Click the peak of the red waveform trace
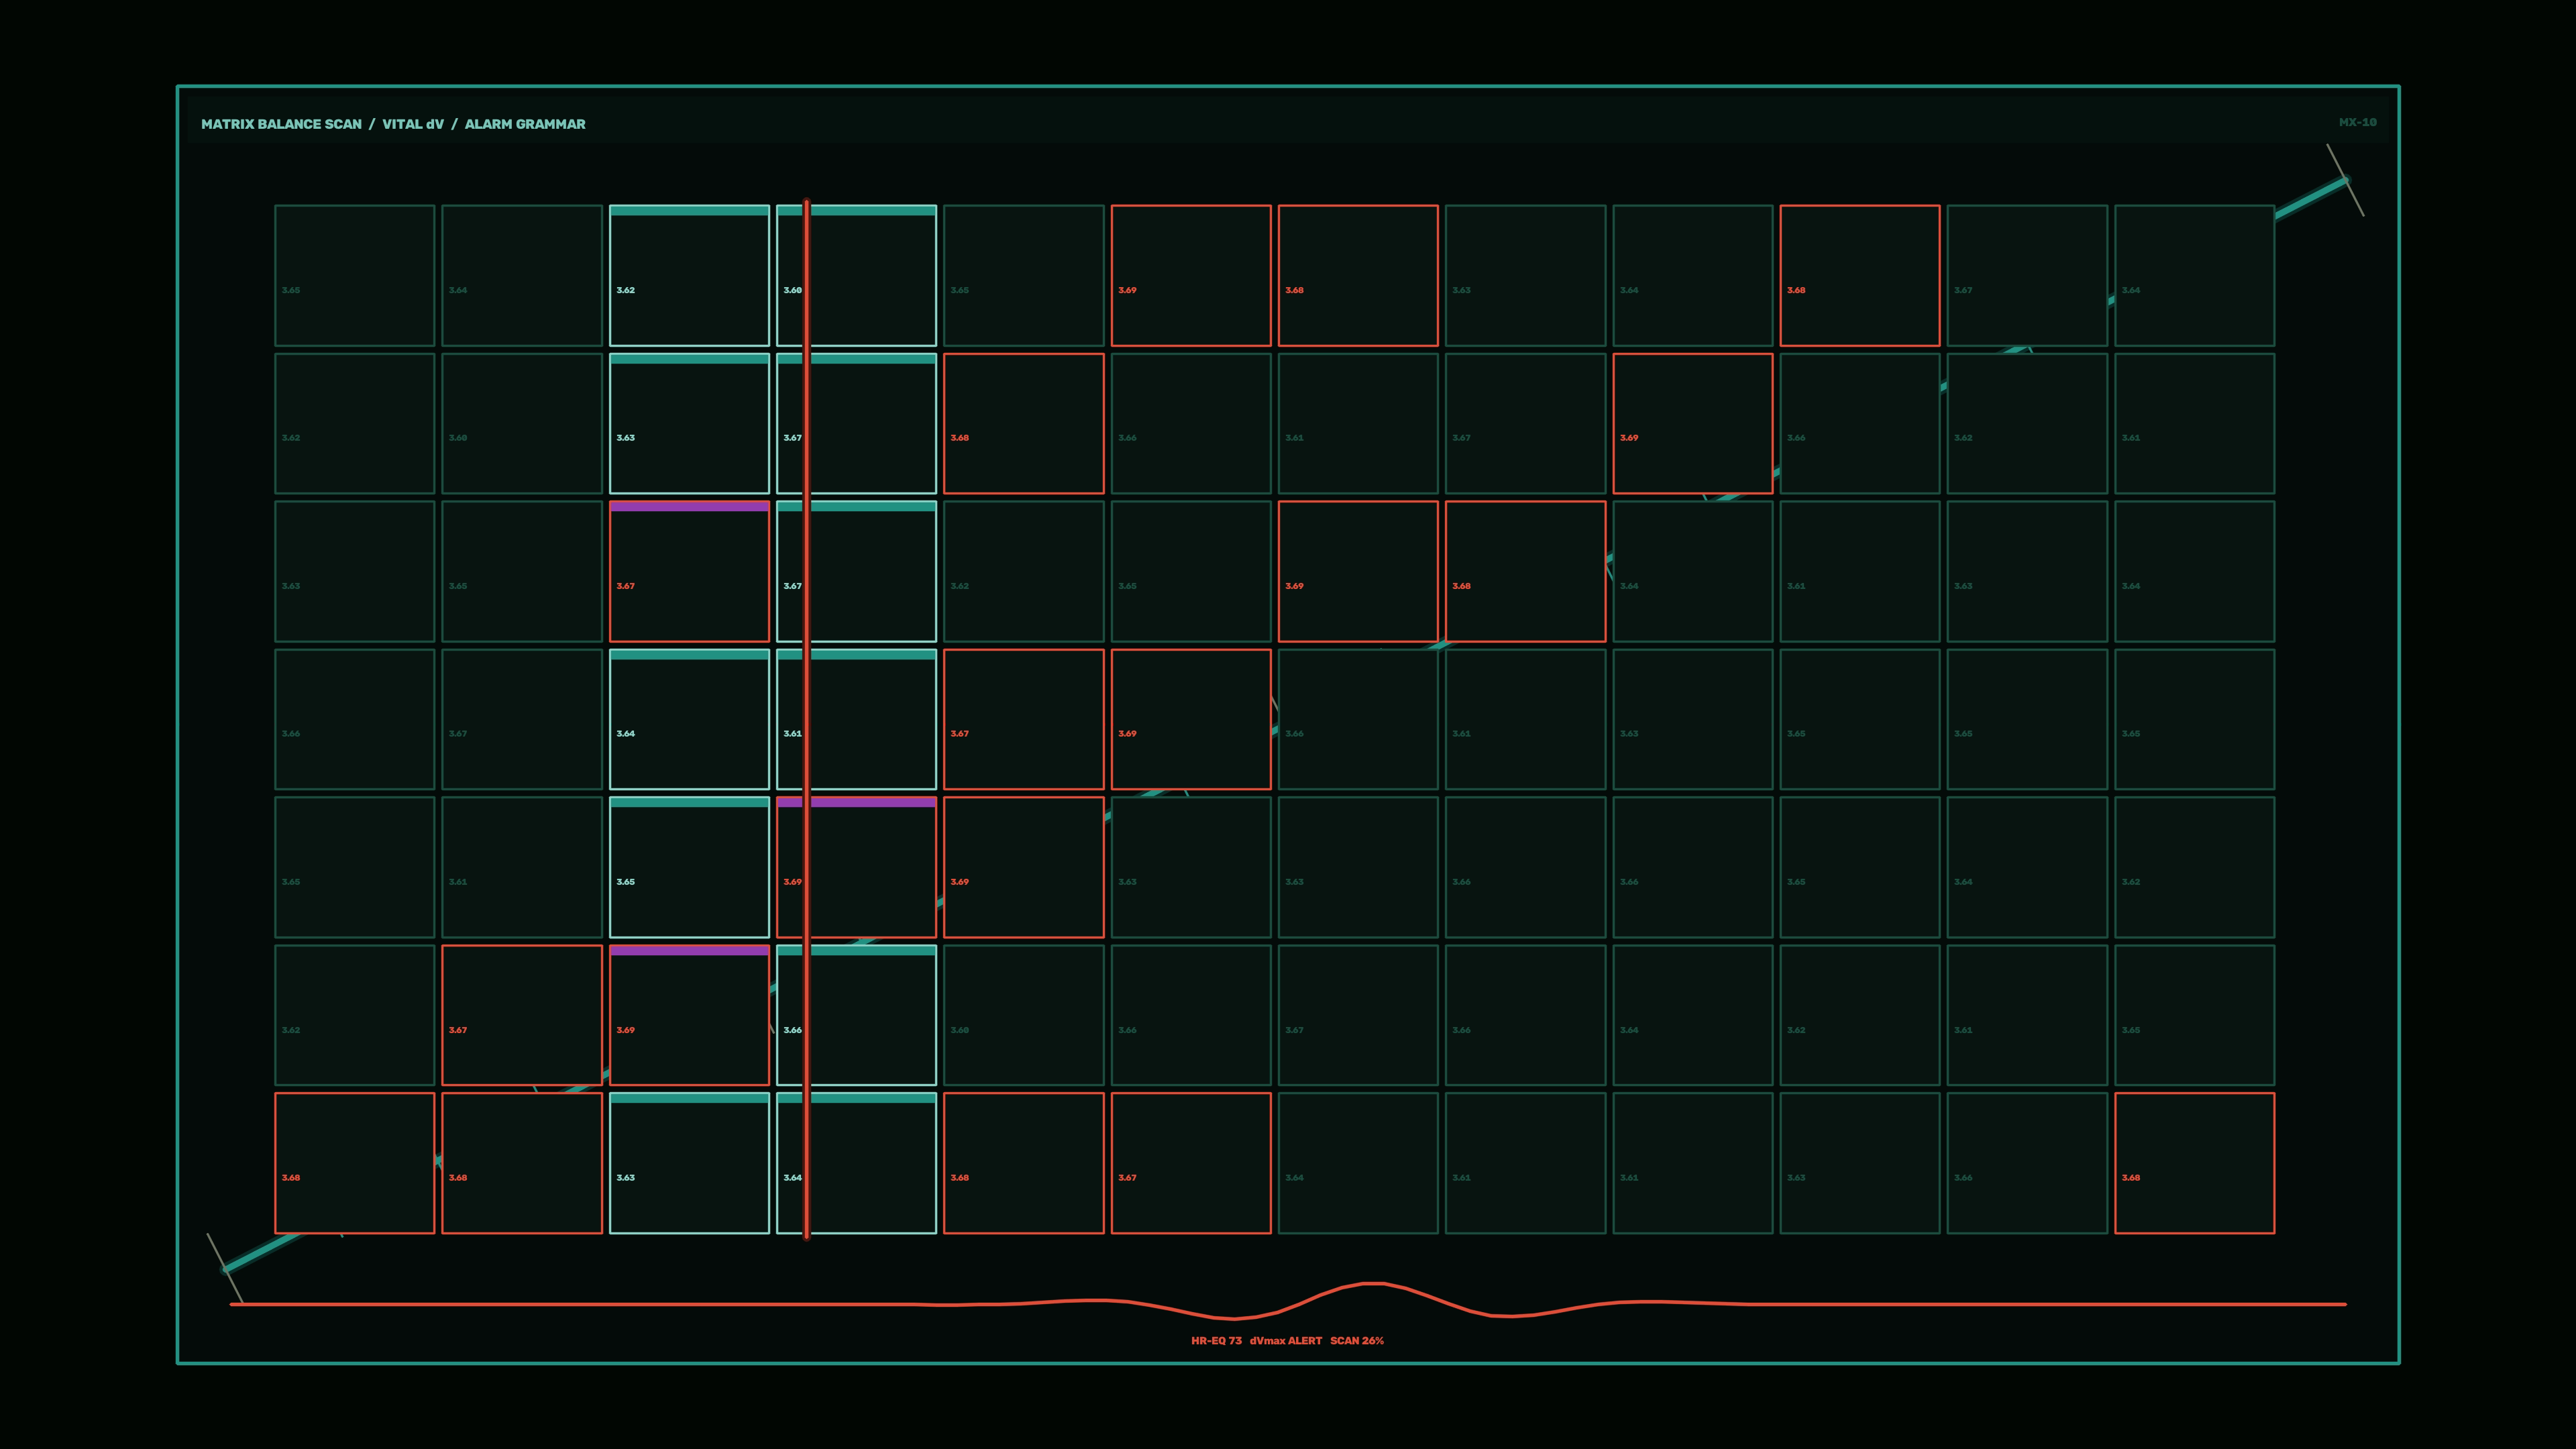 click(1374, 1283)
